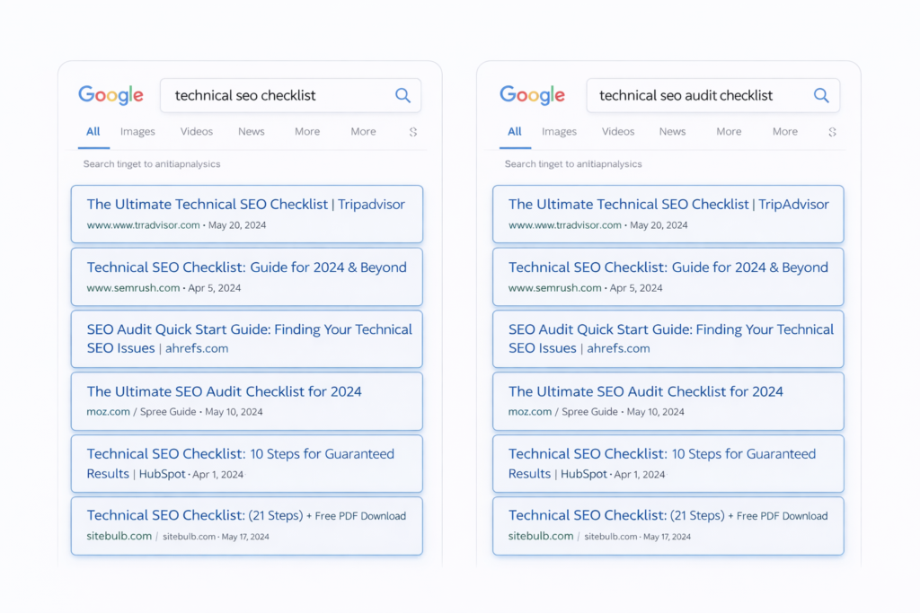Viewport: 920px width, 613px height.
Task: Open the More dropdown in the left panel
Action: point(306,131)
